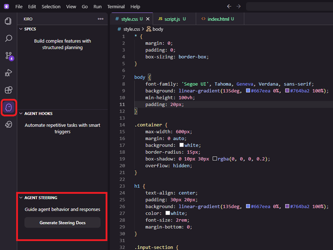The height and width of the screenshot is (250, 333).
Task: Click the Kiro logo in title bar
Action: pos(7,6)
